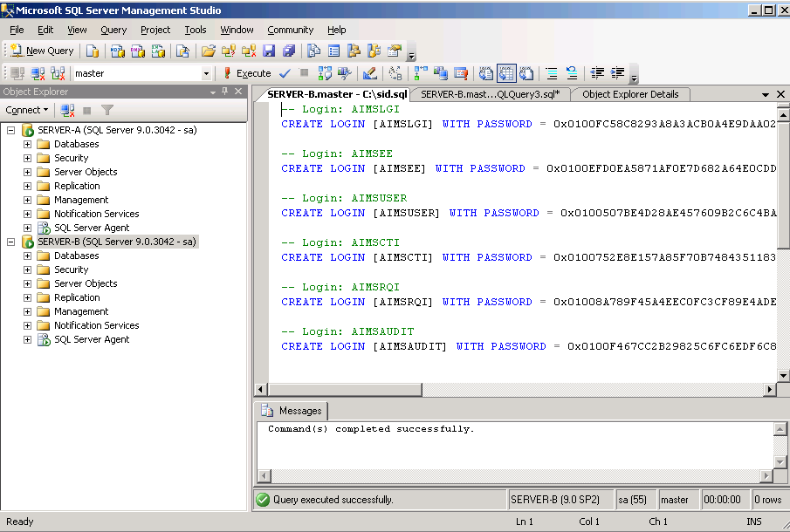Click the Comment out selected lines icon
The width and height of the screenshot is (790, 532).
[552, 74]
